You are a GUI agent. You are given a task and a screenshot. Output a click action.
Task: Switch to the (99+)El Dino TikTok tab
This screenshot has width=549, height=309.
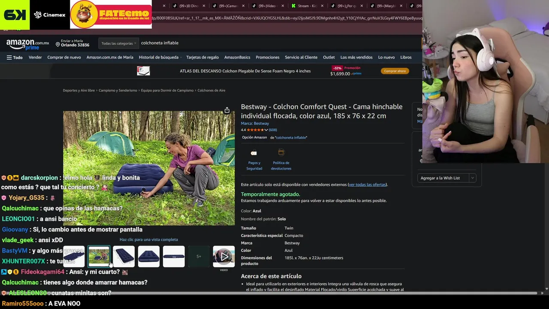click(x=185, y=6)
